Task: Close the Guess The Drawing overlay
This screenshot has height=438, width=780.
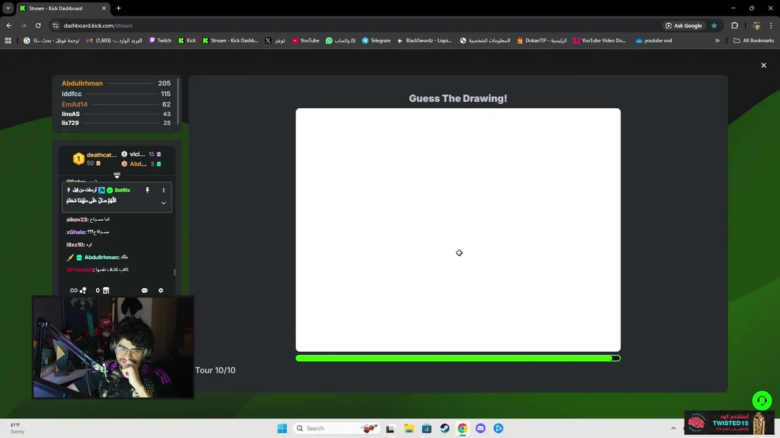Action: [x=764, y=65]
